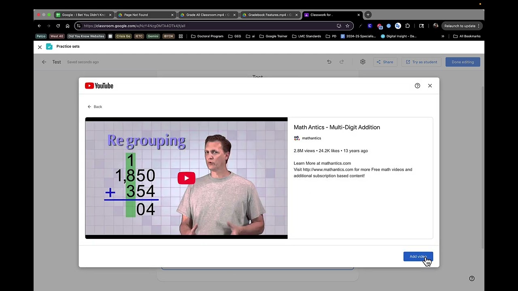Screen dimensions: 518x291
Task: Click the video thumbnail presenter image
Action: (221, 184)
